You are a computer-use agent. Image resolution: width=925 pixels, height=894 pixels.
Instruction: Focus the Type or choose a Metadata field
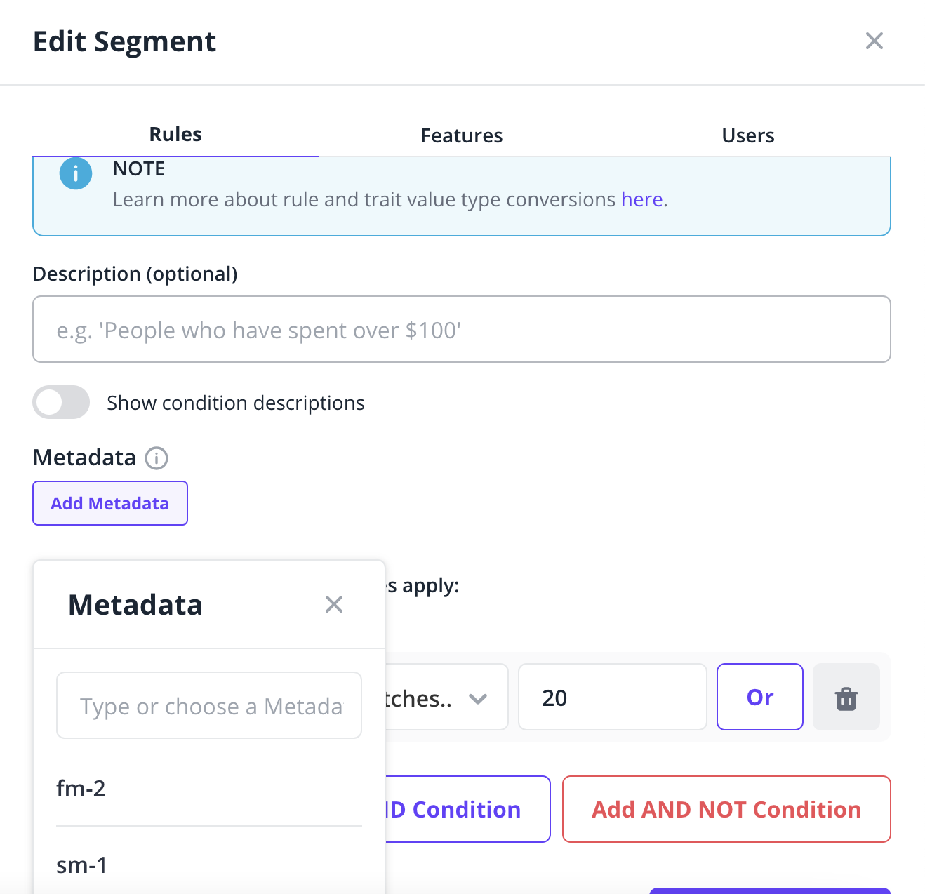pos(209,705)
